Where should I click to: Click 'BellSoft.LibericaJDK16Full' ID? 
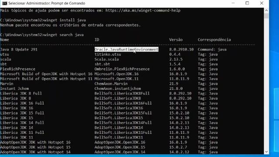coord(123,103)
